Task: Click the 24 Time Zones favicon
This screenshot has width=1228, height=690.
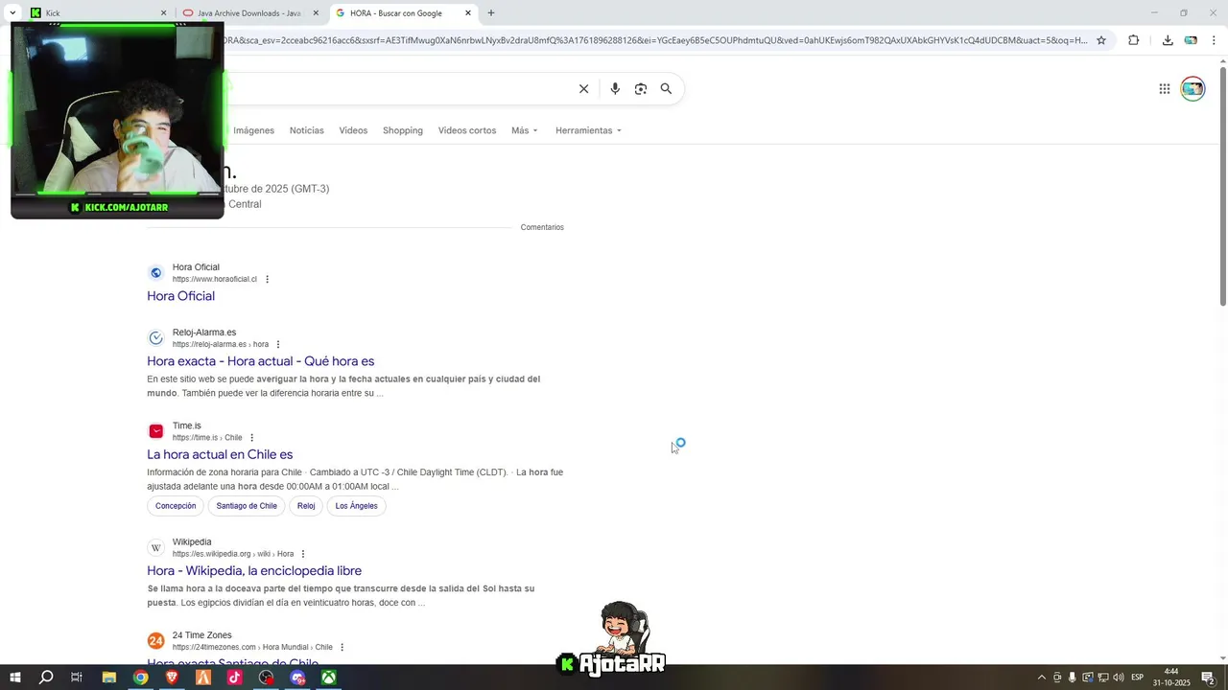Action: pos(155,641)
